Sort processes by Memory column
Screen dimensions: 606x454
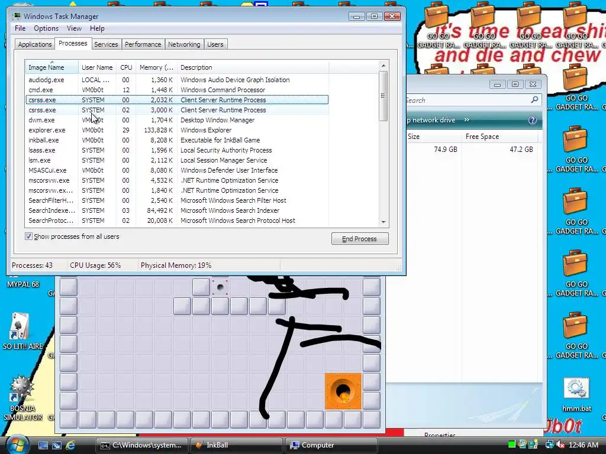(156, 67)
